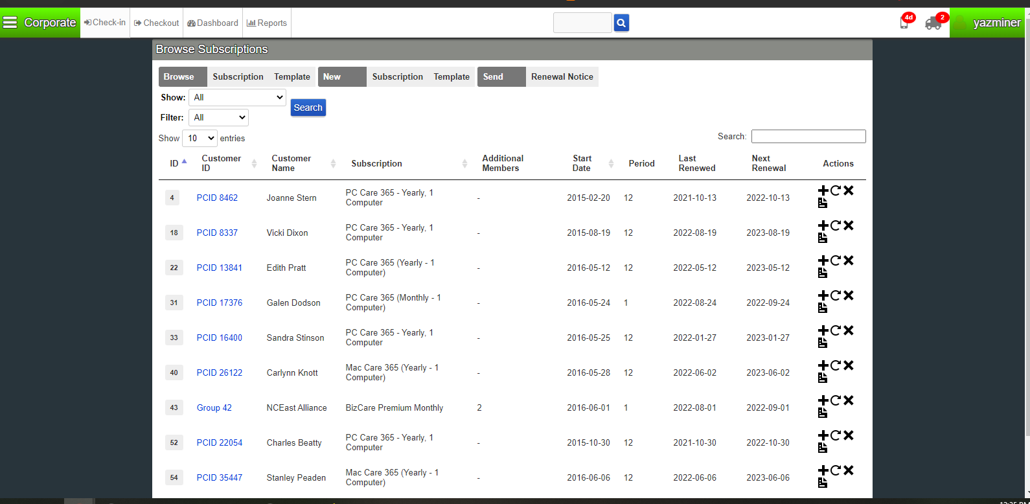Sort by Customer Name column
This screenshot has width=1030, height=504.
pos(292,163)
